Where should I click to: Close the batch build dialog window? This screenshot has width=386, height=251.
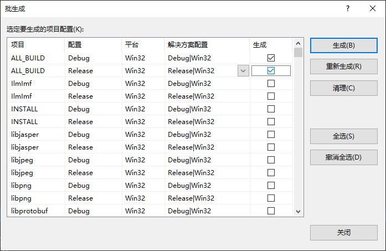[x=373, y=9]
